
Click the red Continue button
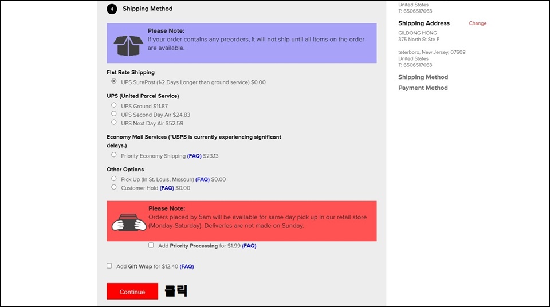[132, 291]
